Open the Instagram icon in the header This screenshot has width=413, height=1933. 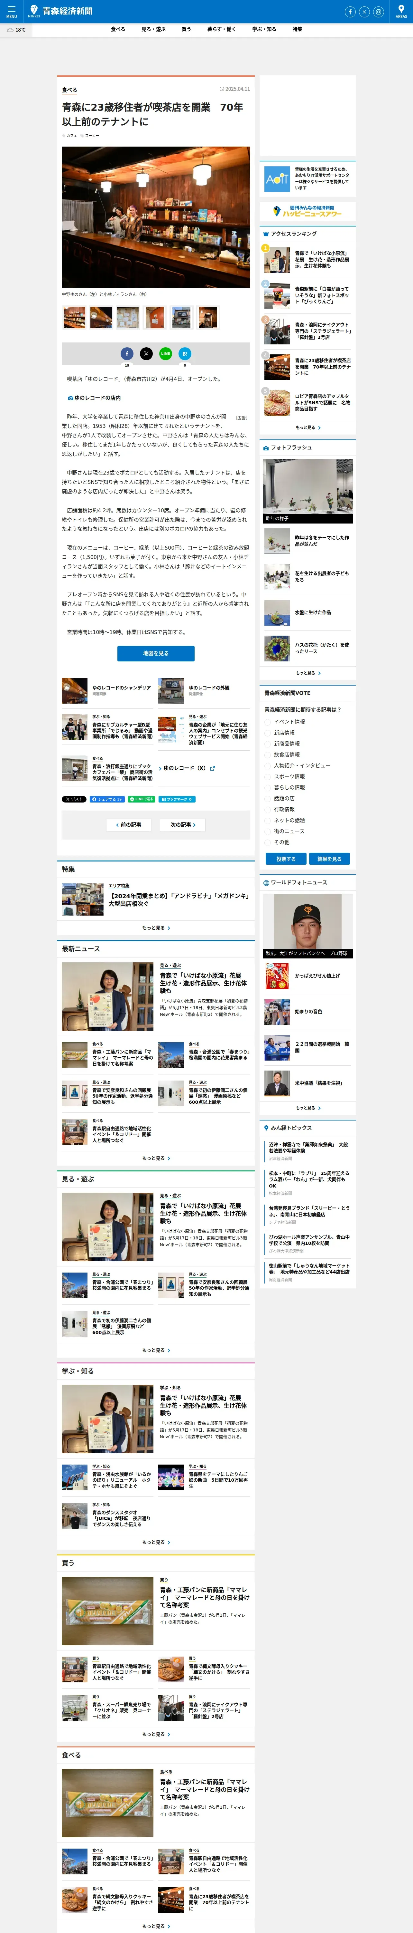pos(379,12)
